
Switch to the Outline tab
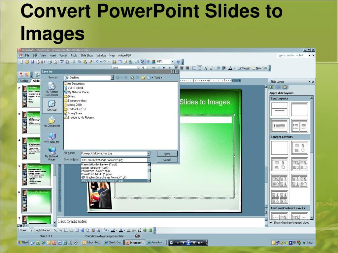(24, 81)
